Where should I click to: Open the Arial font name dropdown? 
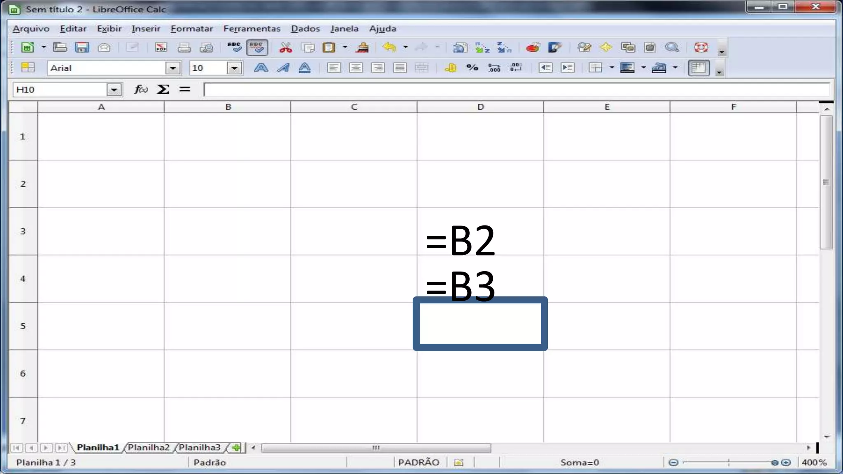(173, 68)
